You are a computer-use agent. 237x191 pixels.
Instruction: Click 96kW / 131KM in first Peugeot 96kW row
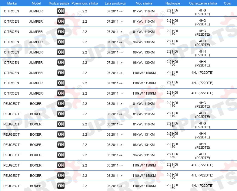pyautogui.click(x=144, y=134)
